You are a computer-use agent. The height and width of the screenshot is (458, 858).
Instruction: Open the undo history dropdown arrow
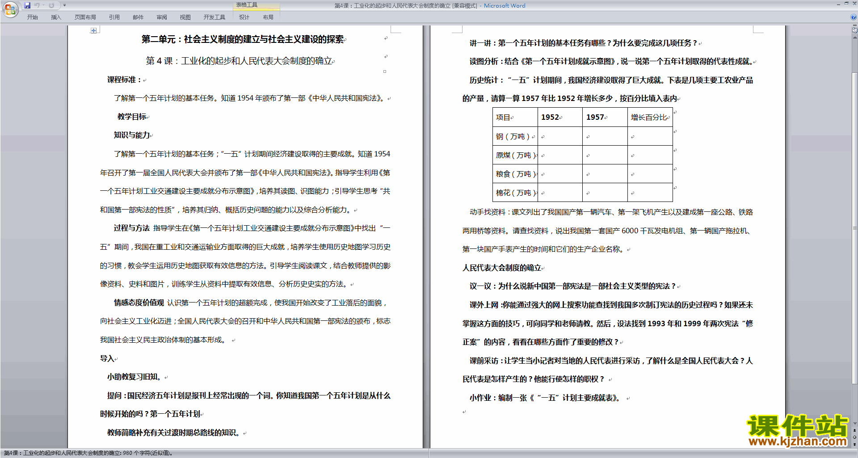click(43, 5)
